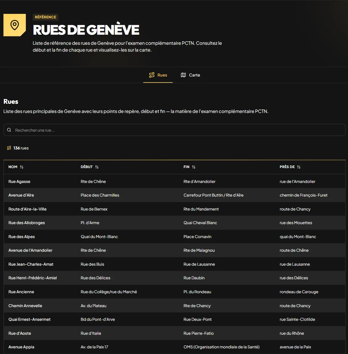Select Rue Ancienne street name
The height and width of the screenshot is (354, 348).
[x=21, y=292]
